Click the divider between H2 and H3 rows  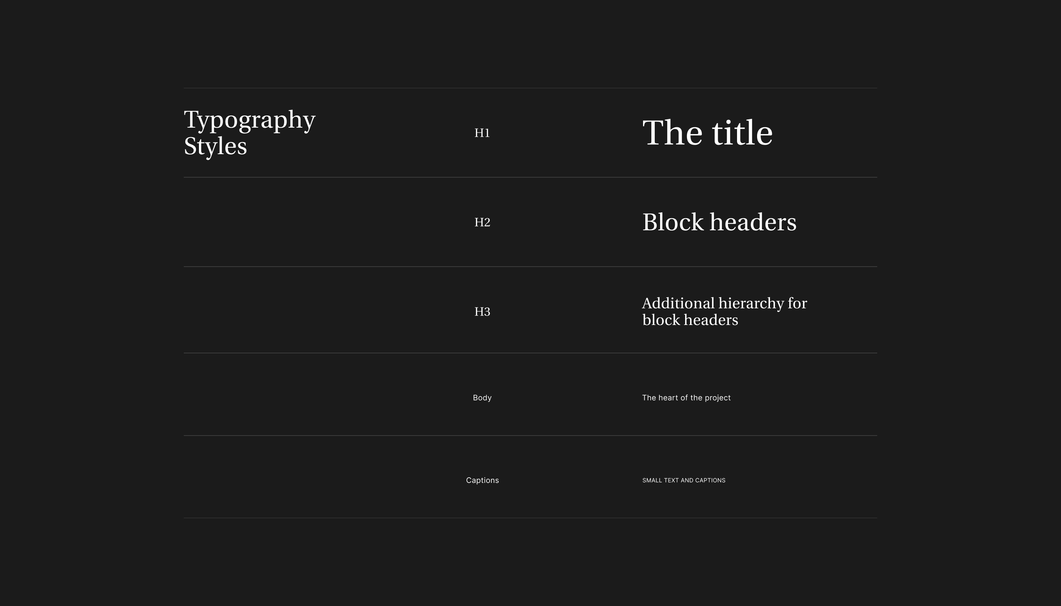pos(530,266)
